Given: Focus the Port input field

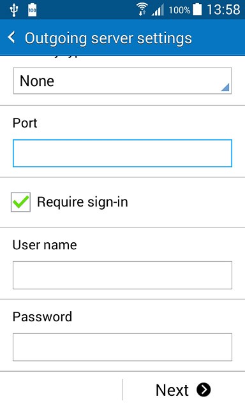Looking at the screenshot, I should tap(122, 153).
